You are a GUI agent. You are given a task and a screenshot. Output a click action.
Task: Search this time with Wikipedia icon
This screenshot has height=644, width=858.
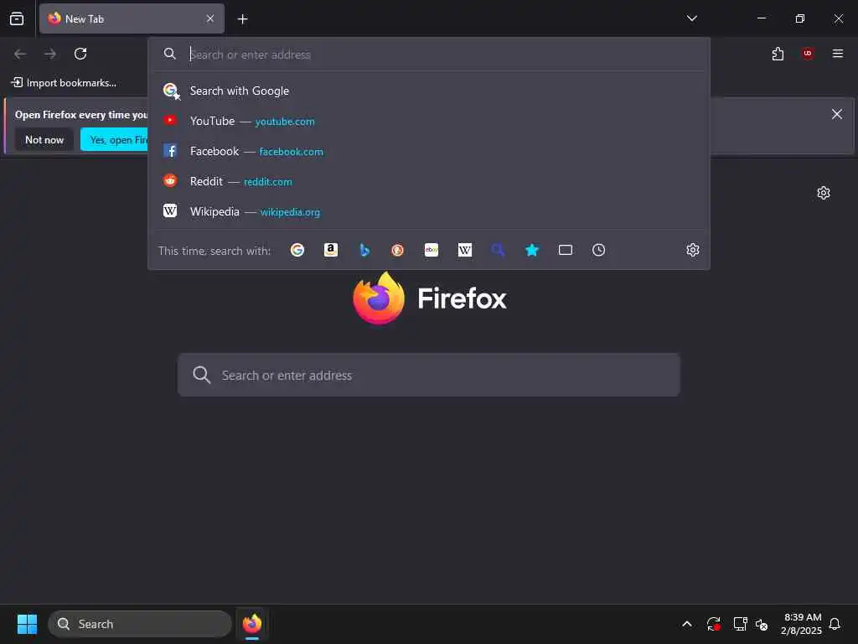[x=464, y=250]
